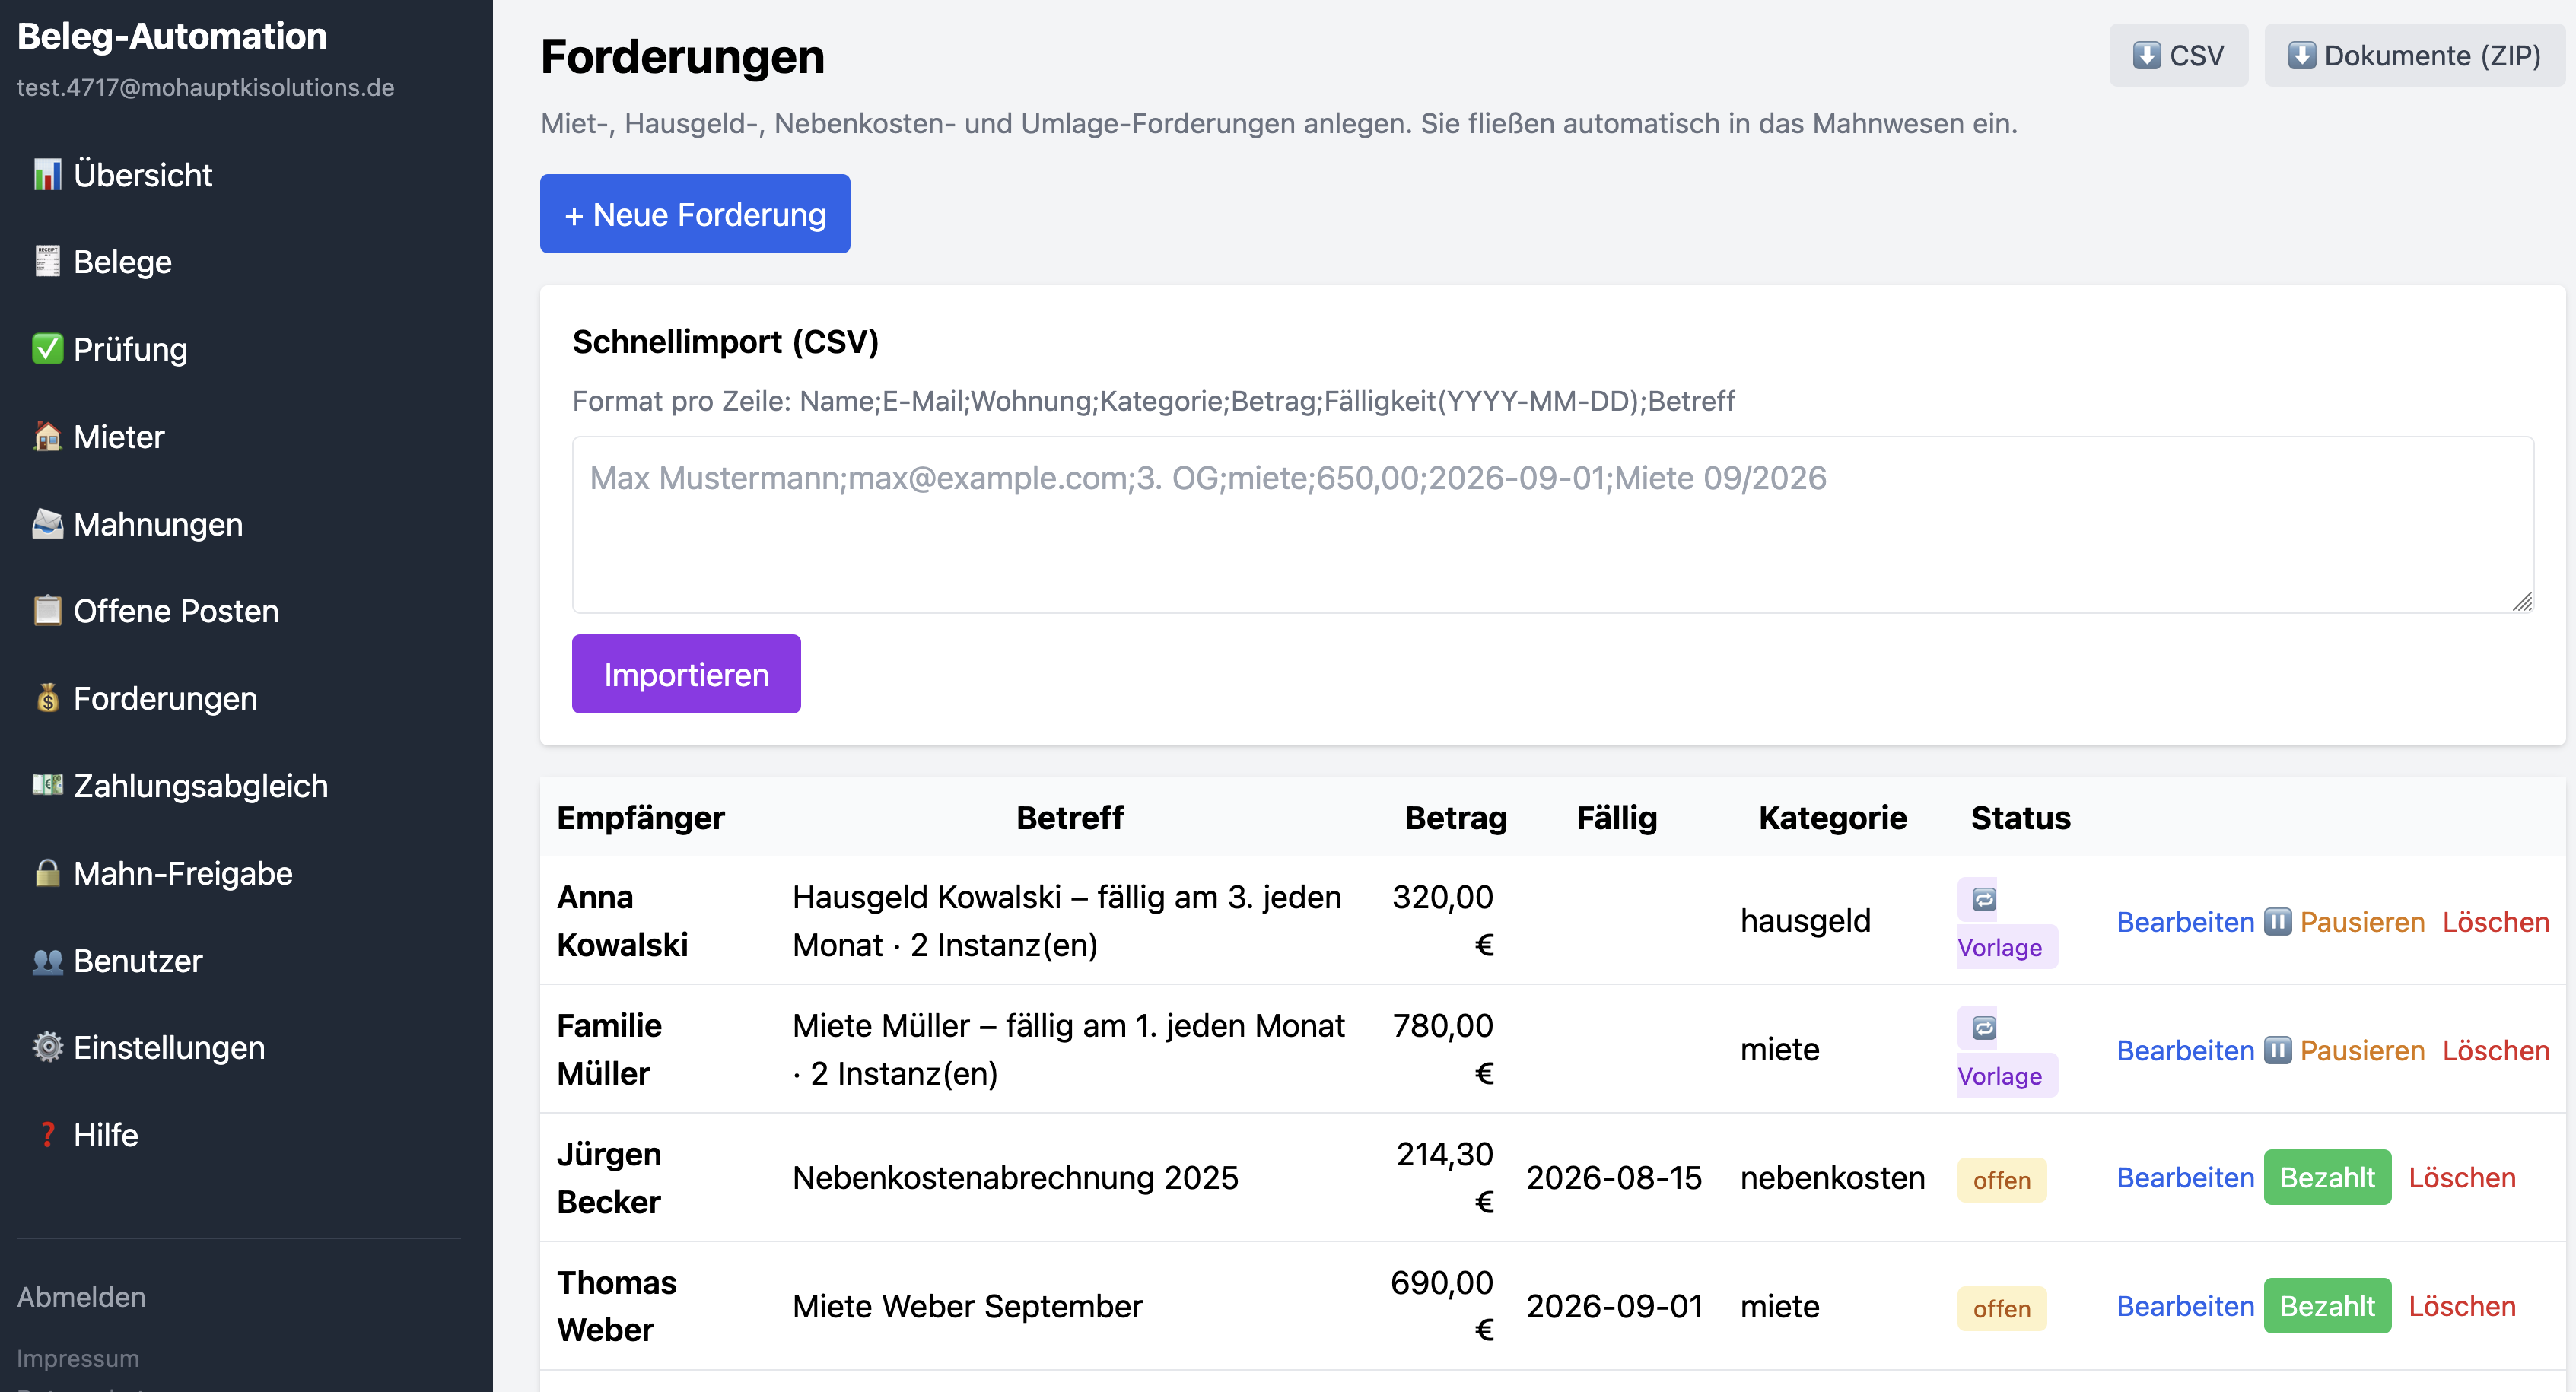Click Bearbeiten for Familie Müller
Viewport: 2576px width, 1392px height.
pyautogui.click(x=2185, y=1050)
